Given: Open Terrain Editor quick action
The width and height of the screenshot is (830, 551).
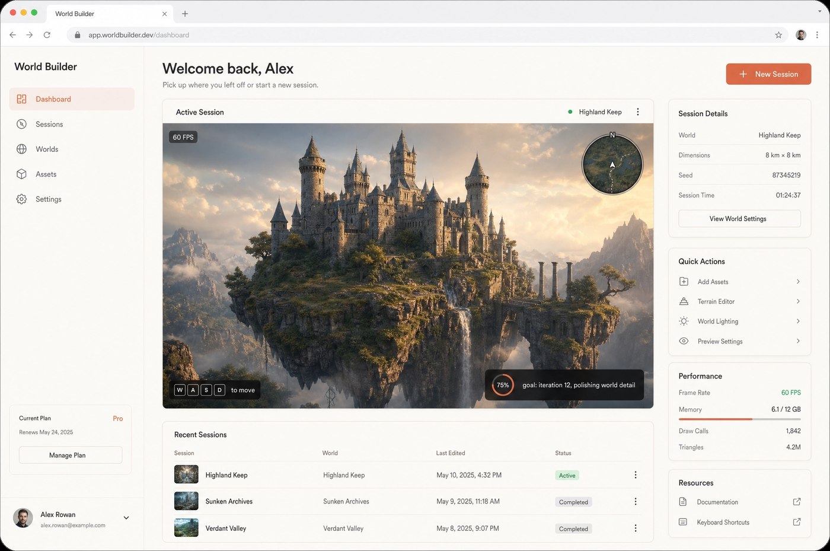Looking at the screenshot, I should point(739,301).
